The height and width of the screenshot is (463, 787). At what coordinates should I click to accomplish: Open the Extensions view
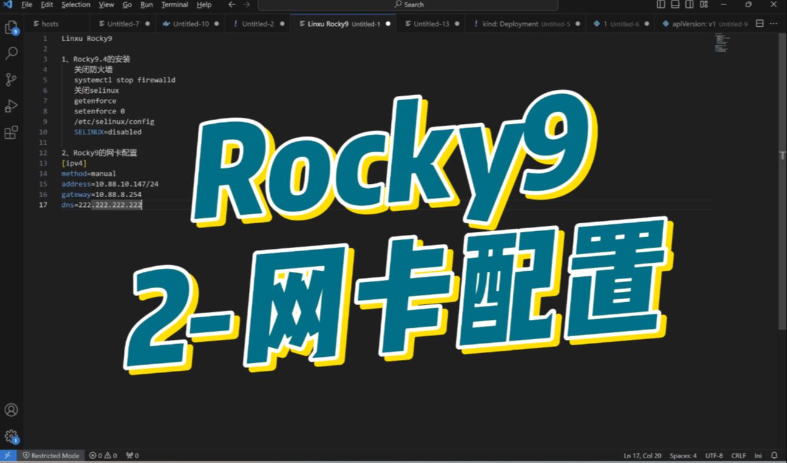point(11,132)
